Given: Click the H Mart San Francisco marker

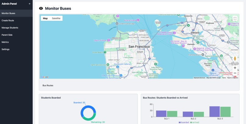Looking at the screenshot, I should [121, 75].
